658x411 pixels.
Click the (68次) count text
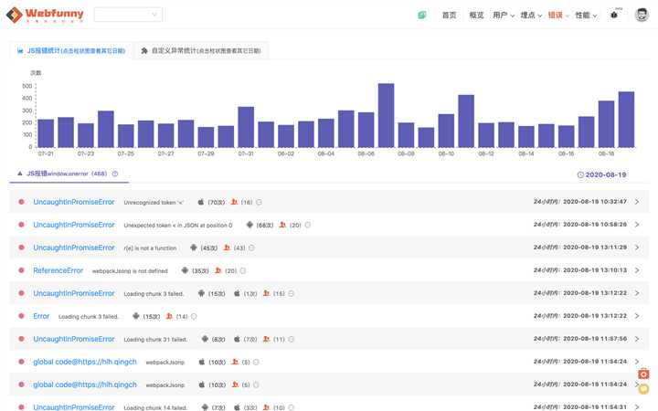[x=265, y=226]
